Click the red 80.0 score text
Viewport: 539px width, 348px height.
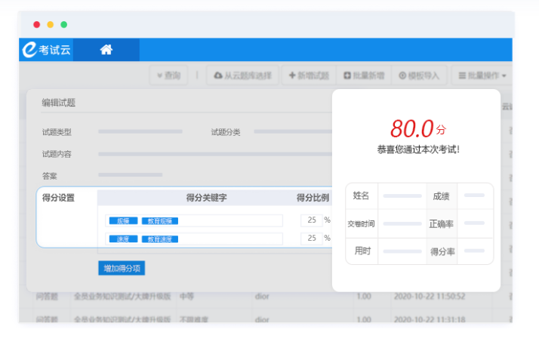(412, 127)
